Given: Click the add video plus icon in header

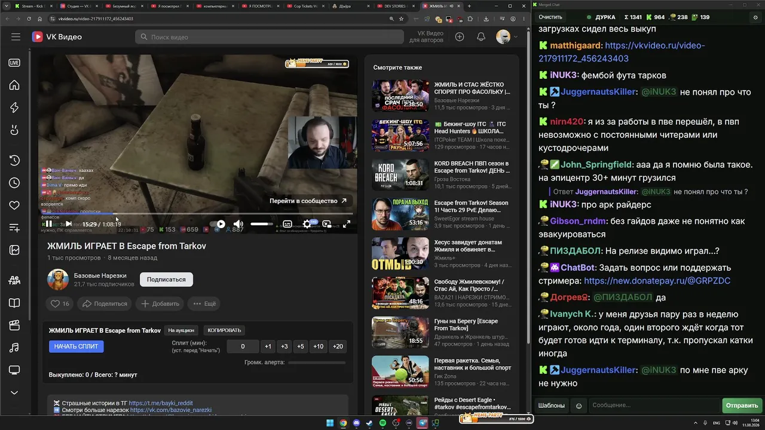Looking at the screenshot, I should click(x=460, y=37).
